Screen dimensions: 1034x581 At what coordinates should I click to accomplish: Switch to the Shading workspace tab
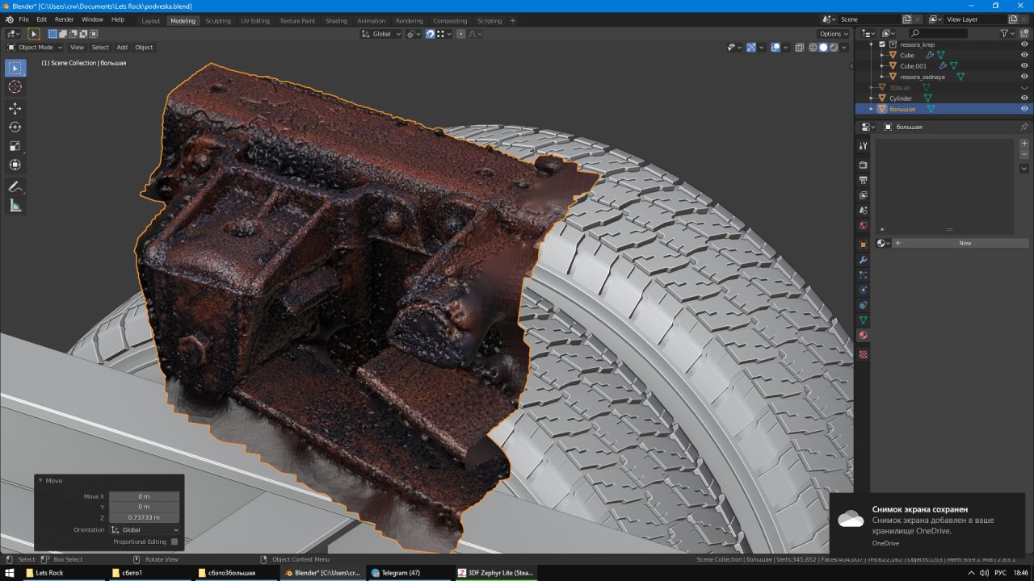pyautogui.click(x=336, y=20)
